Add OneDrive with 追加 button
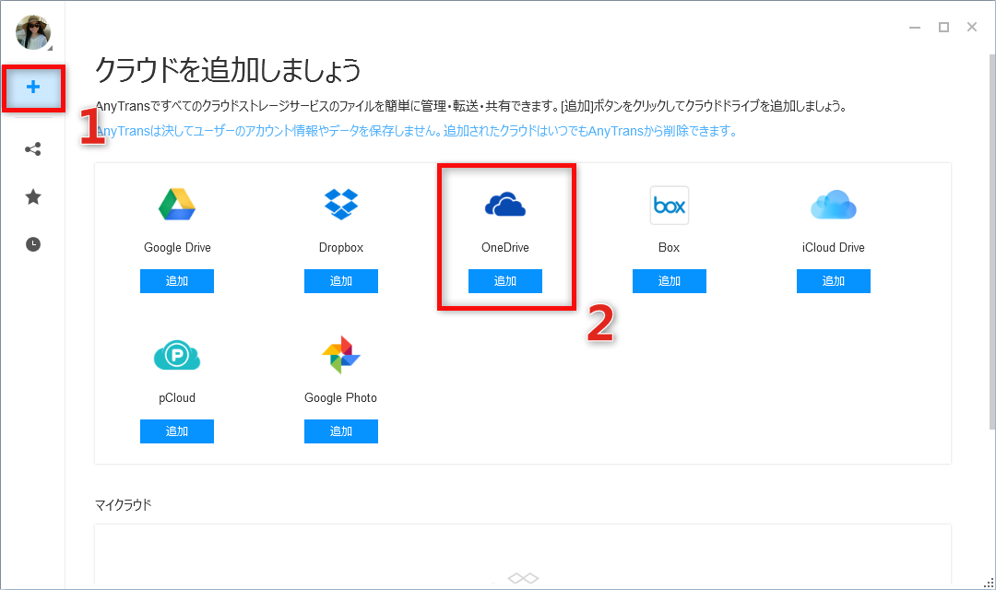 tap(505, 280)
